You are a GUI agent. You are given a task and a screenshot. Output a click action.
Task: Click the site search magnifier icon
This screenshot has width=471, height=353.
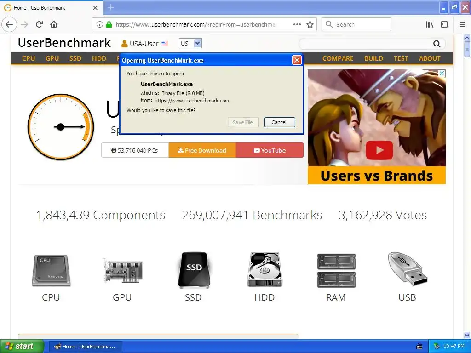(437, 44)
